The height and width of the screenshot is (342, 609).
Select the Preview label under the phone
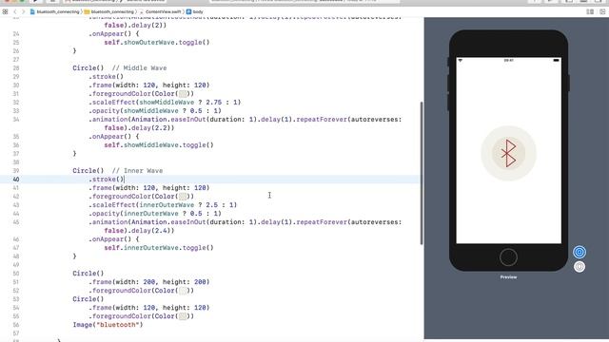pos(508,276)
